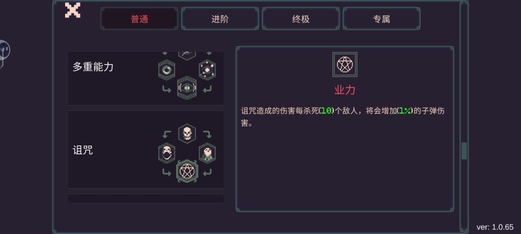This screenshot has height=234, width=521.
Task: Click the 多重能力 row label
Action: pos(93,67)
